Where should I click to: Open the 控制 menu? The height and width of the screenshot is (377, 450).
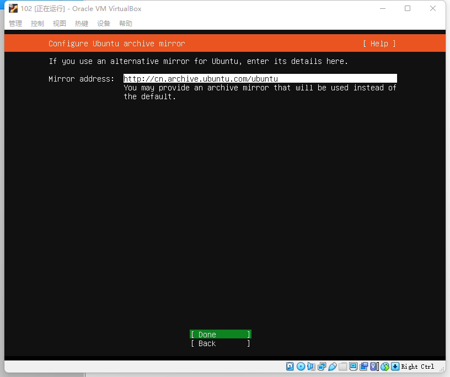point(37,24)
